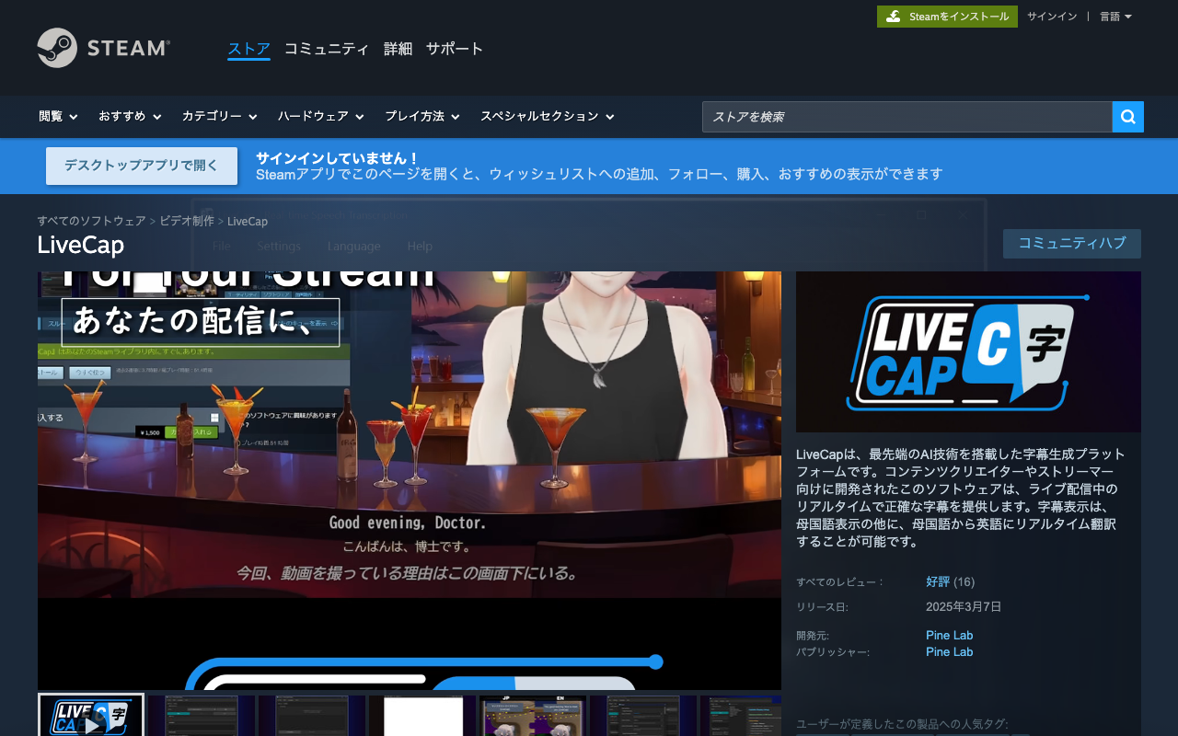Image resolution: width=1178 pixels, height=736 pixels.
Task: Open the サポート tab
Action: tap(455, 49)
